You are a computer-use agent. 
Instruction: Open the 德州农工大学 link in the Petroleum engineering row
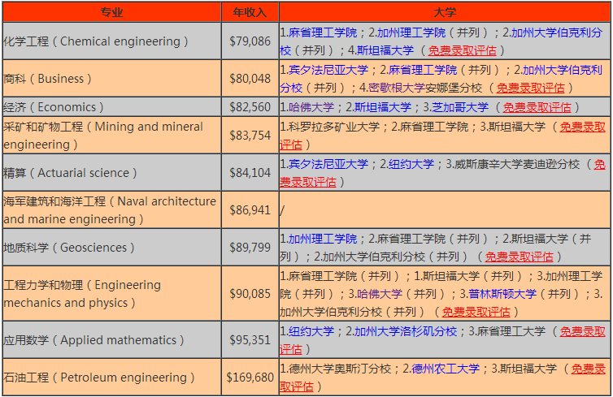tap(446, 368)
